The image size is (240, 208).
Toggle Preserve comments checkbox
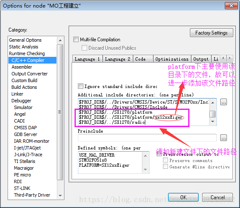[x=165, y=160]
